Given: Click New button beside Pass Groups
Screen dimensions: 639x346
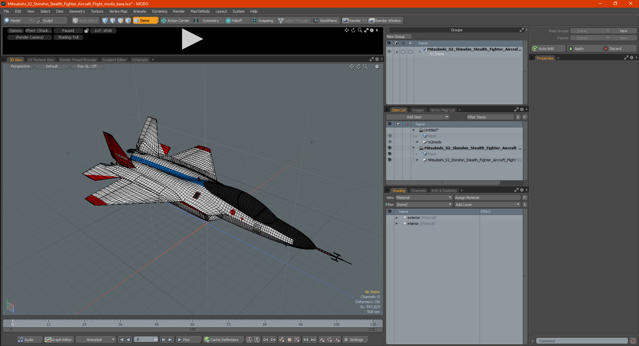Looking at the screenshot, I should click(x=623, y=31).
